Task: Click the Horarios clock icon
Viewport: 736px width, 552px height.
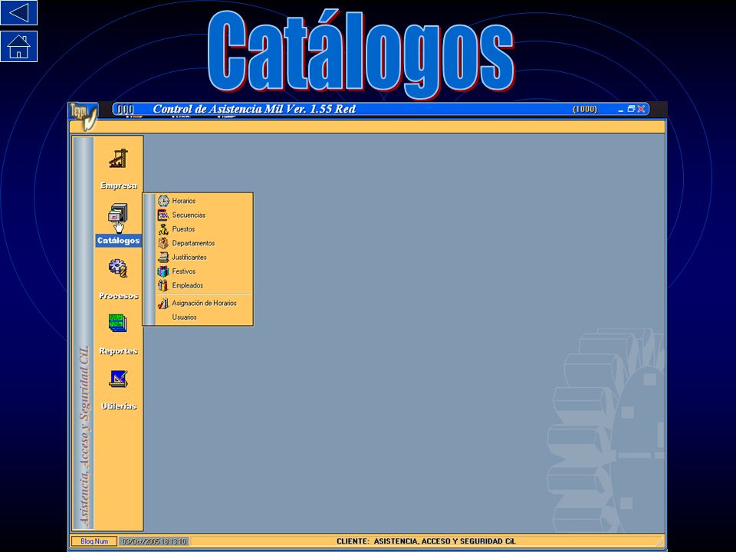Action: pyautogui.click(x=163, y=201)
